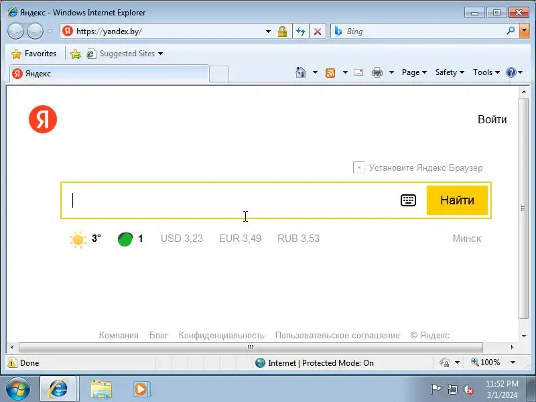Expand the address bar URL dropdown
The width and height of the screenshot is (536, 402).
tap(269, 31)
